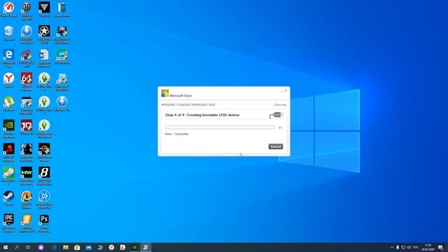The height and width of the screenshot is (252, 448).
Task: Click the copy progress bar in the dialog
Action: pos(220,127)
